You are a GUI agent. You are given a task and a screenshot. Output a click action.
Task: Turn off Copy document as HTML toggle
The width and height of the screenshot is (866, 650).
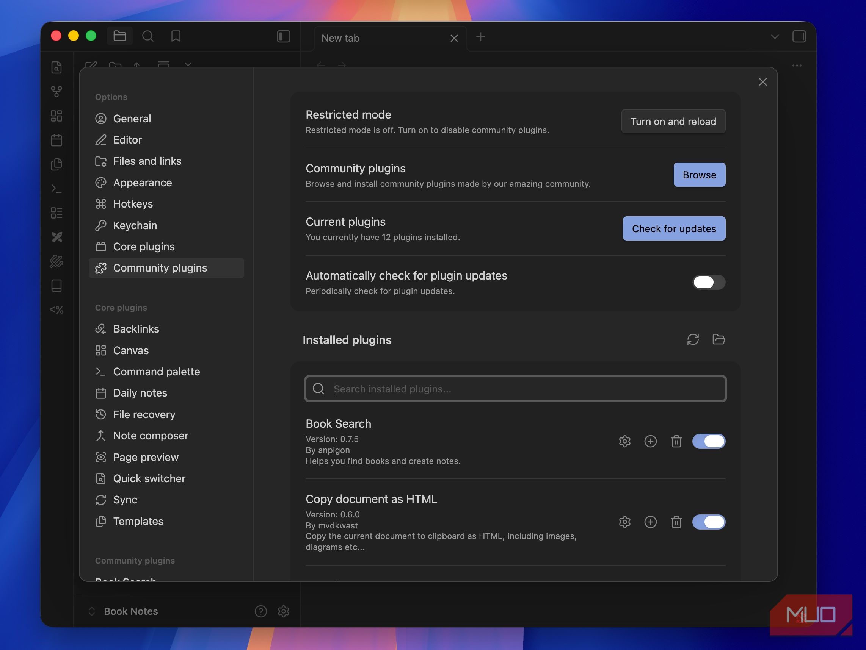point(709,522)
